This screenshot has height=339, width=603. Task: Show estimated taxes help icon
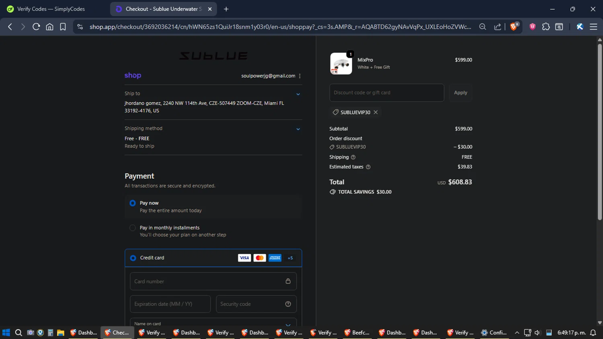pos(368,167)
